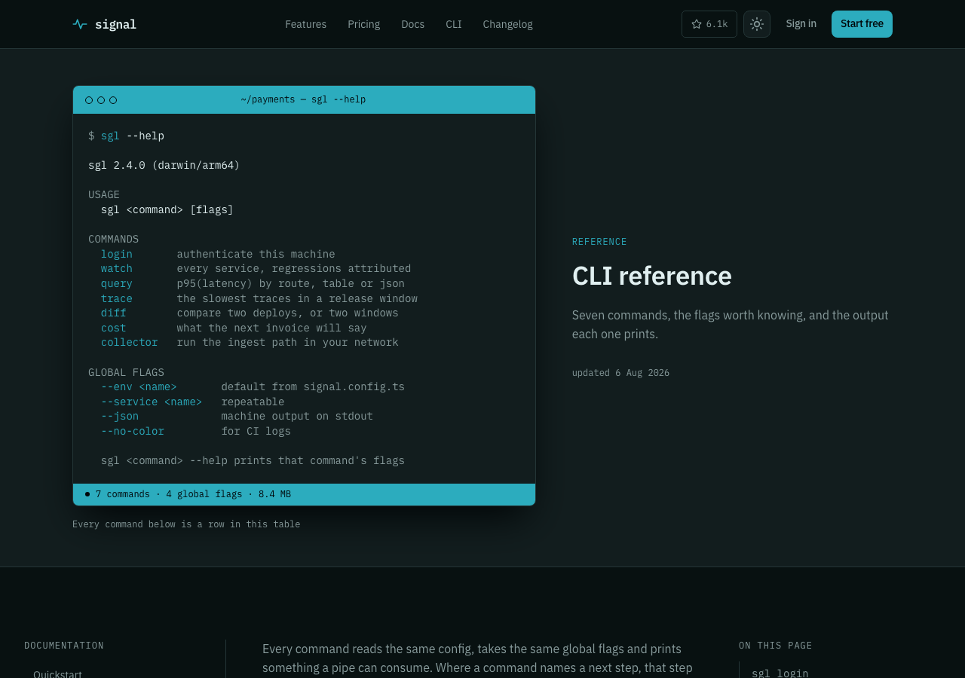Click '7 commands · 4 global flags · 8.4 MB'
The image size is (965, 678).
click(193, 495)
